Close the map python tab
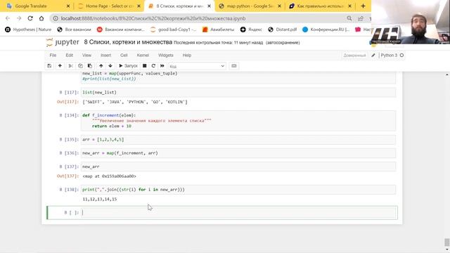 (x=280, y=6)
